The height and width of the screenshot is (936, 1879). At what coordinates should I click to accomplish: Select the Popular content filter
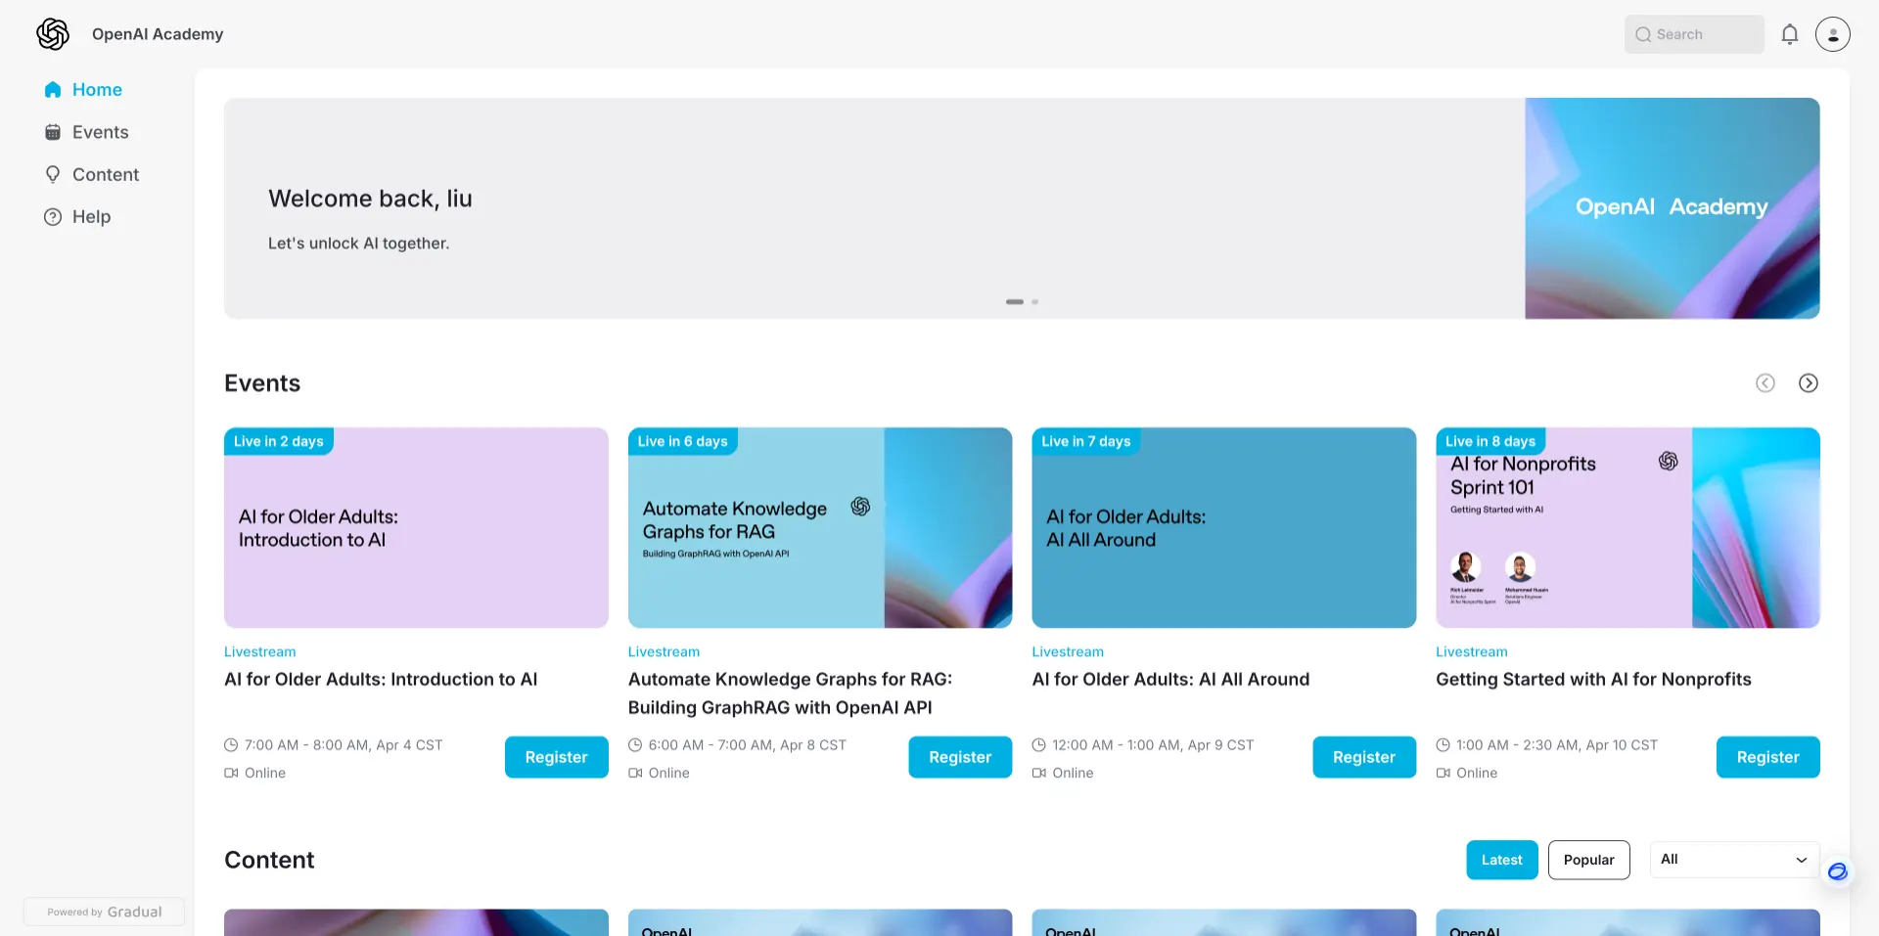click(1589, 860)
